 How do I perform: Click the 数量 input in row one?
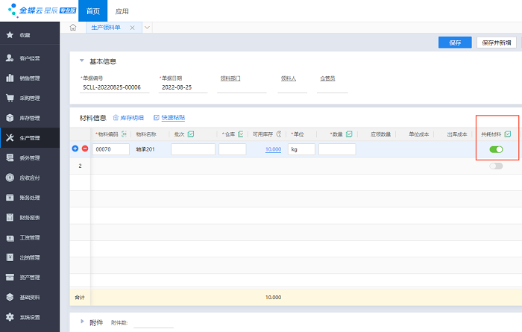pos(336,149)
